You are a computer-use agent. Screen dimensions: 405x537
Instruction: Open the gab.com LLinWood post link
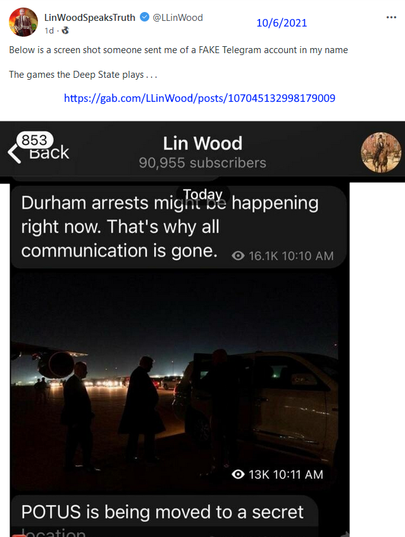[199, 98]
